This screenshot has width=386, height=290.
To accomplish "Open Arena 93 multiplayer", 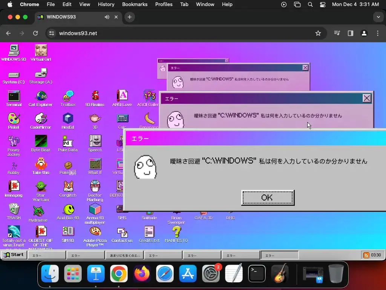I will [95, 214].
